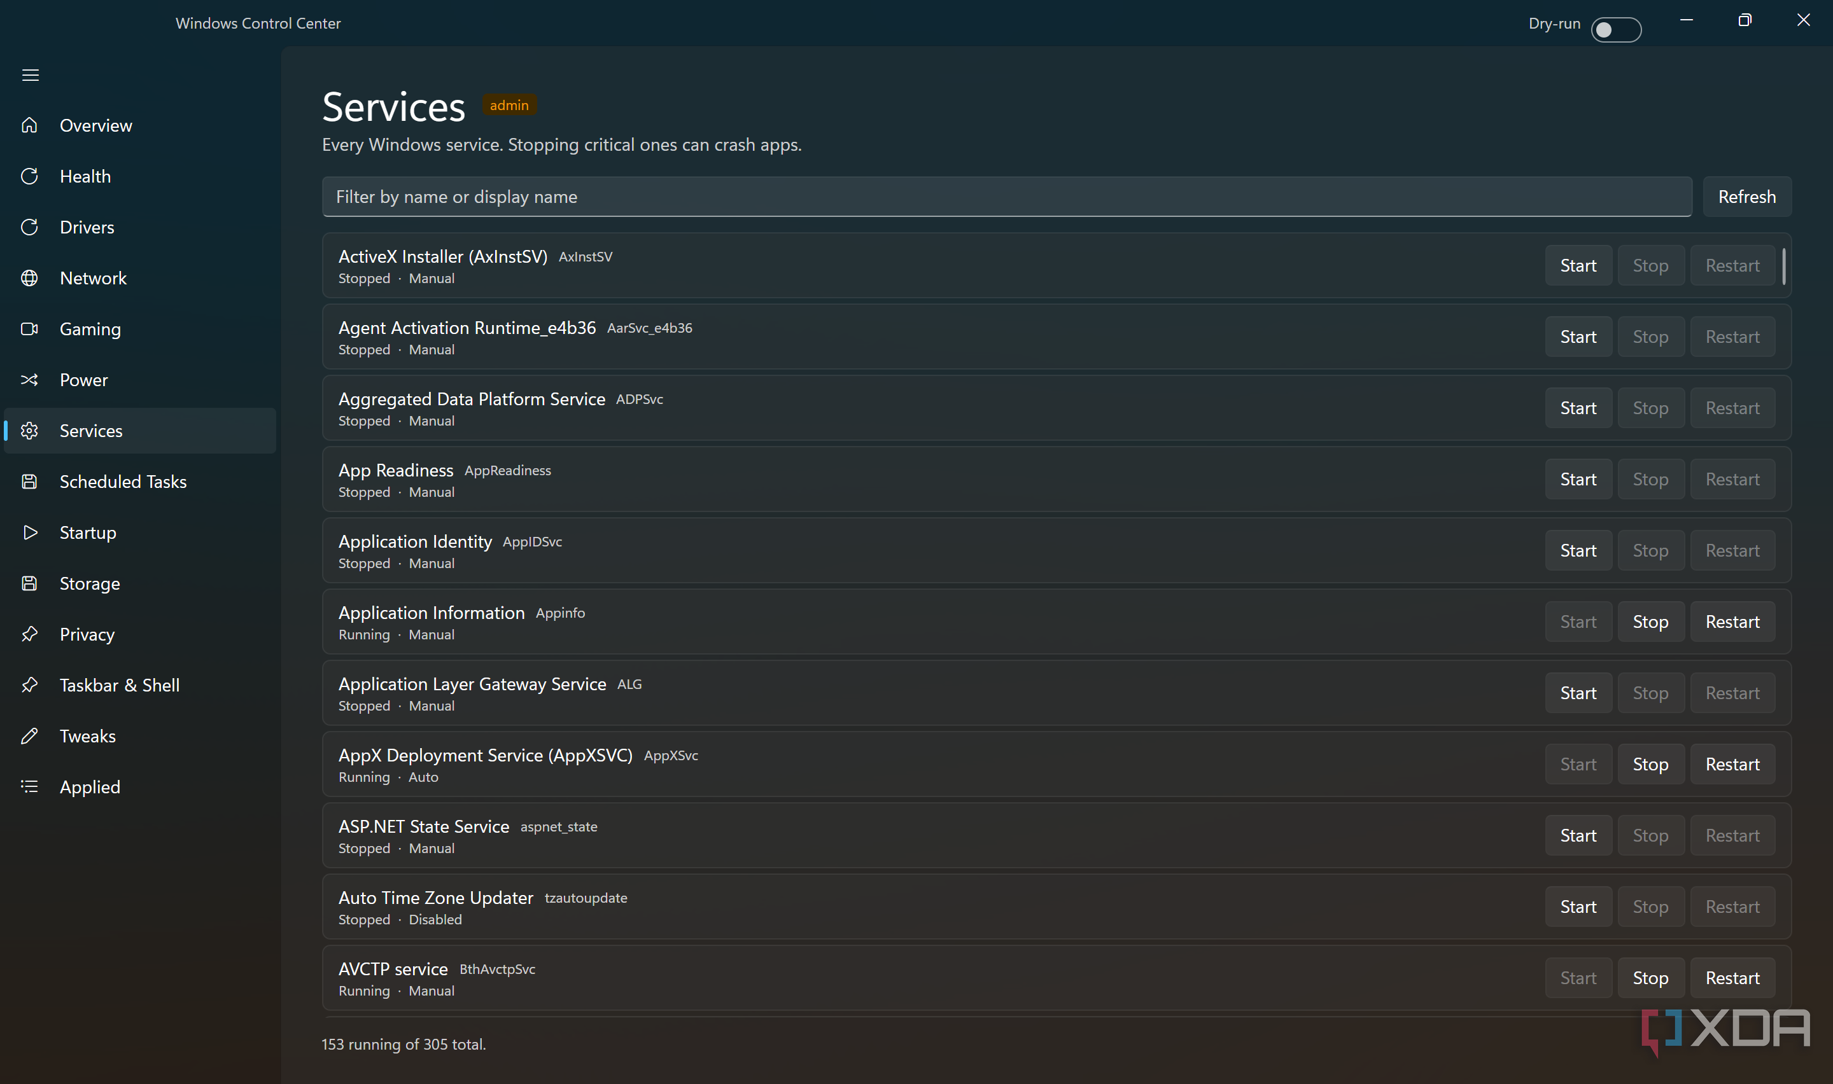This screenshot has width=1833, height=1084.
Task: Enable the Dry-run toggle switch
Action: (1616, 30)
